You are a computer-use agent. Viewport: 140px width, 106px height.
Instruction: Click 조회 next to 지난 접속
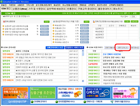click(x=133, y=16)
